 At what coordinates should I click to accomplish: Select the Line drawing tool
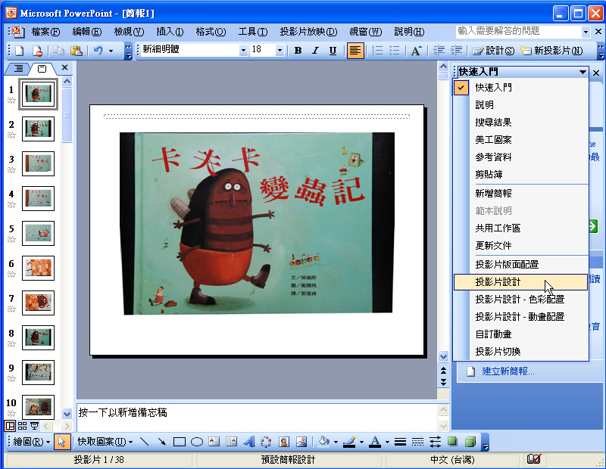point(144,442)
